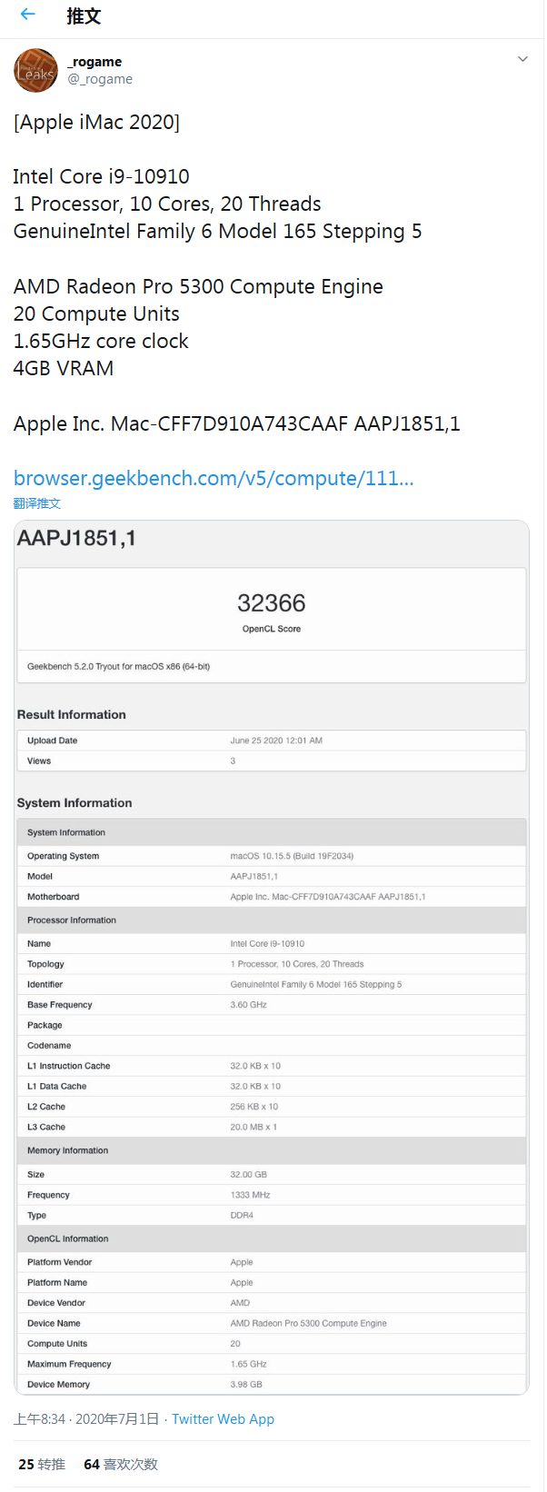The image size is (547, 1492).
Task: Click 翻译推文 to translate the tweet
Action: pyautogui.click(x=36, y=502)
